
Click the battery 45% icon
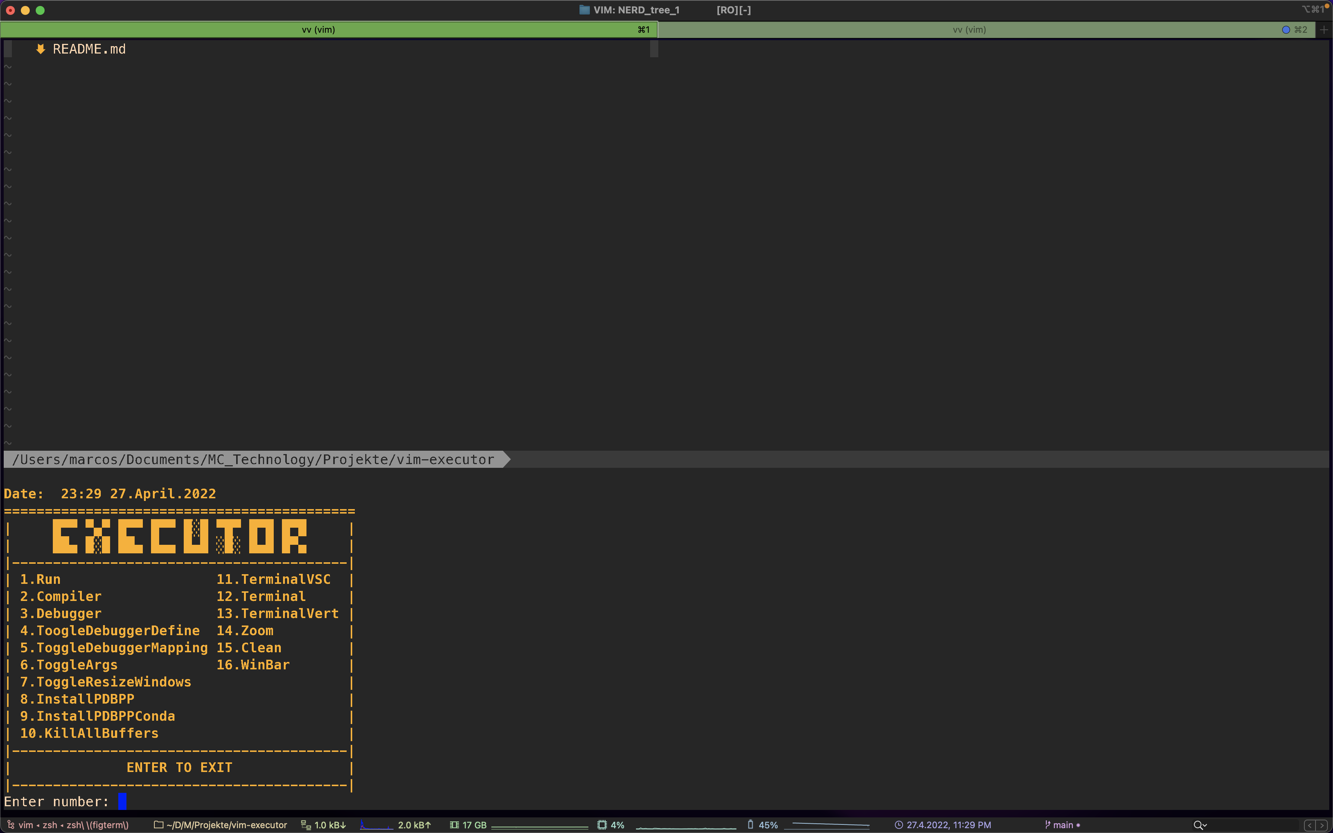click(x=750, y=824)
